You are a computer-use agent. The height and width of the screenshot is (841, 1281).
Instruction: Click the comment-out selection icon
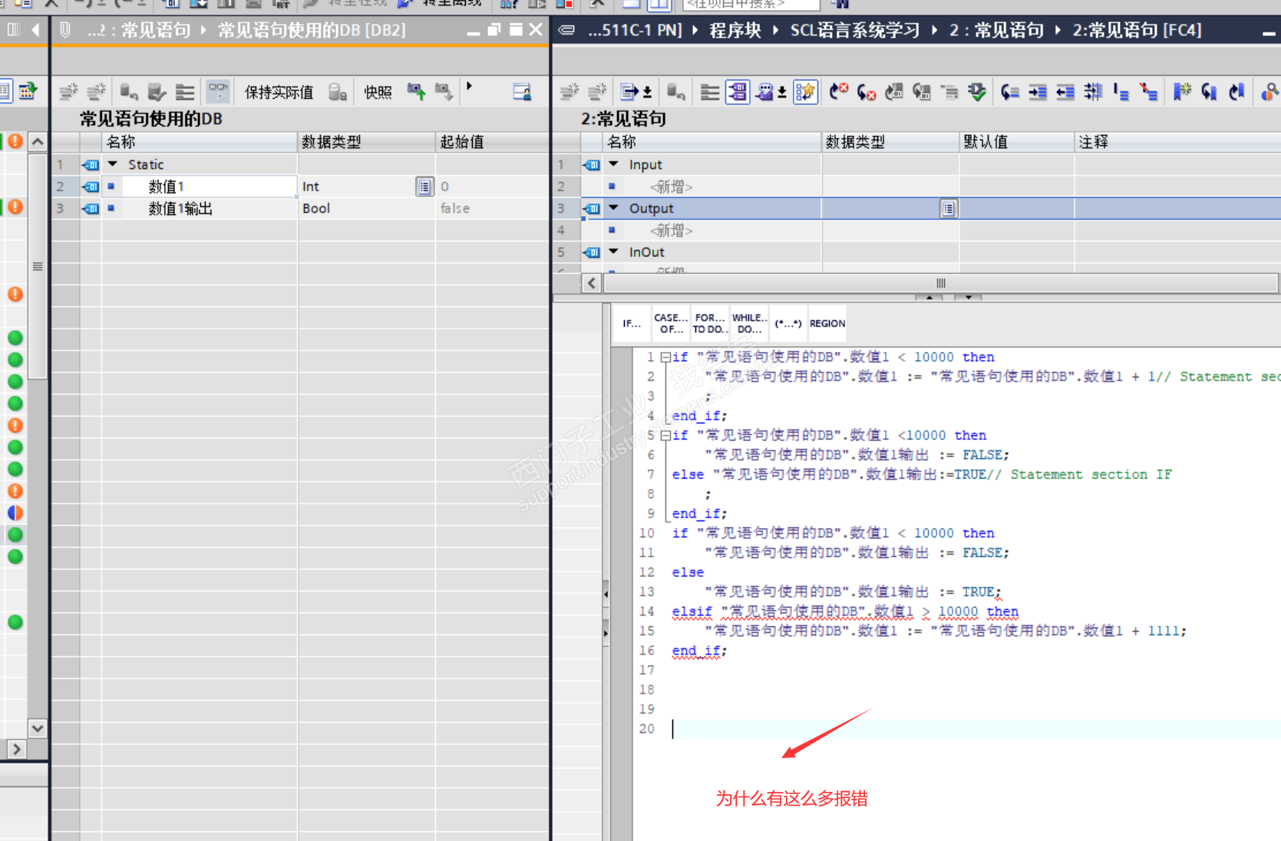(x=1121, y=92)
